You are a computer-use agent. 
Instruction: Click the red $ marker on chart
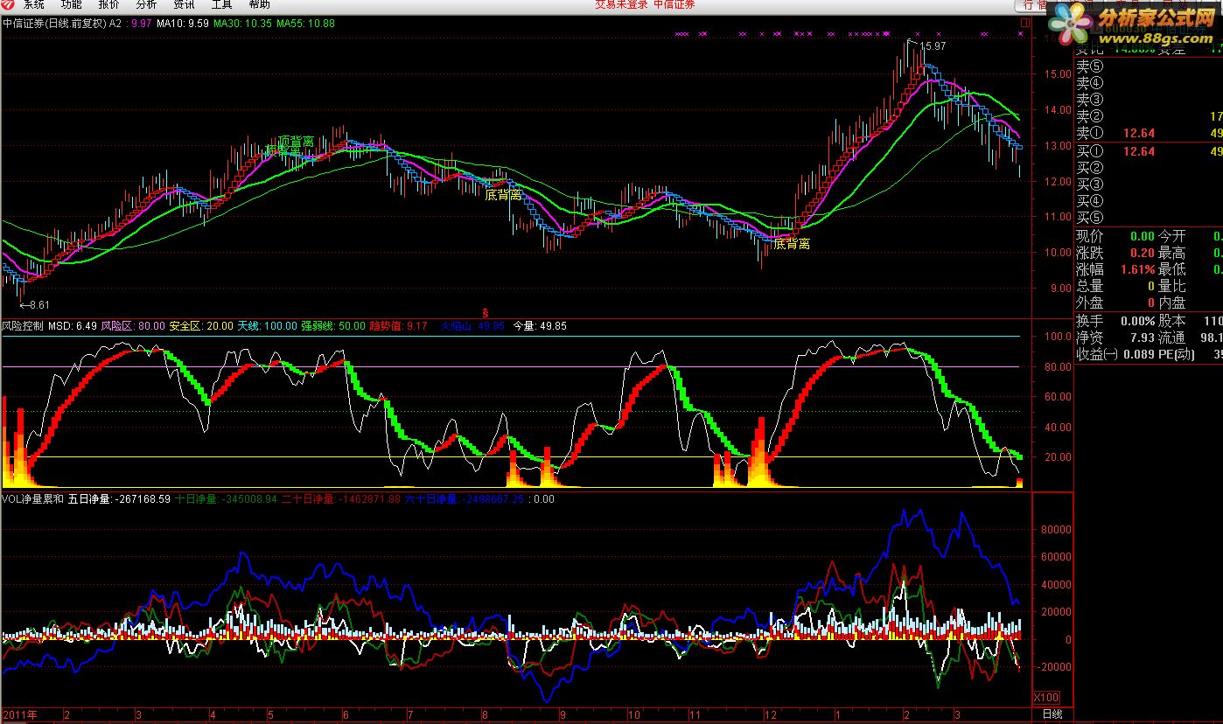pyautogui.click(x=486, y=312)
